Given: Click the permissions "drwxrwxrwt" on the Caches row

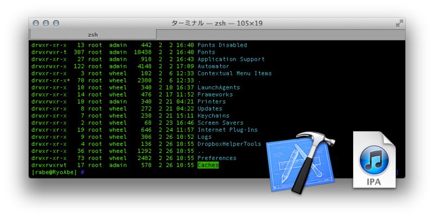Looking at the screenshot, I should 49,165.
